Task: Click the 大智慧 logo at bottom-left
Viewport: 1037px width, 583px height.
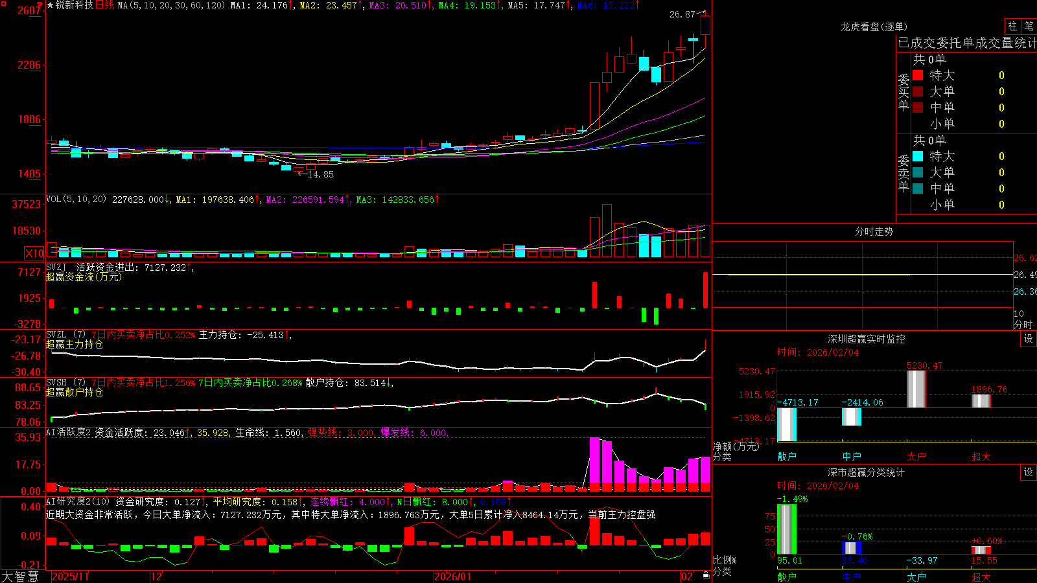Action: click(x=20, y=577)
